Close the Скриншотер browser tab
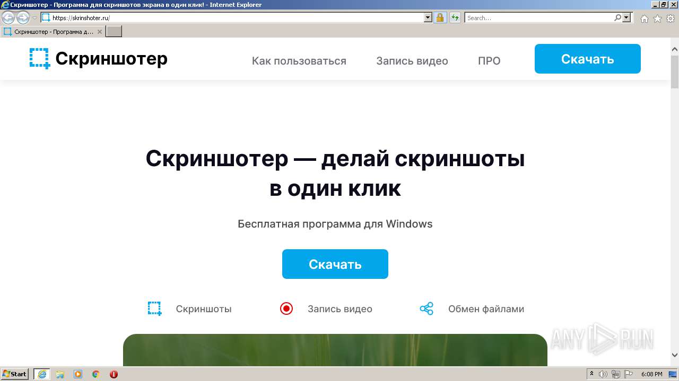Viewport: 679px width, 381px height. coord(99,32)
